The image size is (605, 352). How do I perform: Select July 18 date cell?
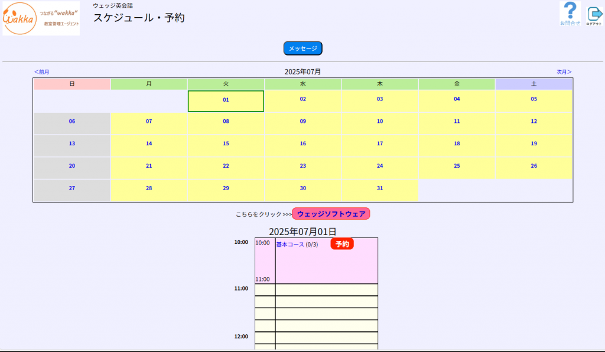click(x=457, y=144)
